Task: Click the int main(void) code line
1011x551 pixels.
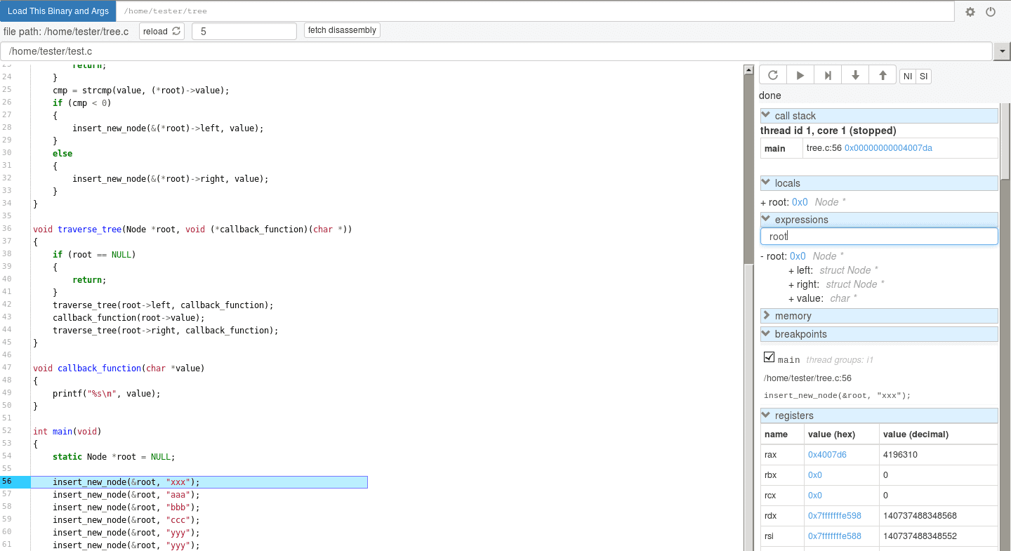Action: (x=67, y=432)
